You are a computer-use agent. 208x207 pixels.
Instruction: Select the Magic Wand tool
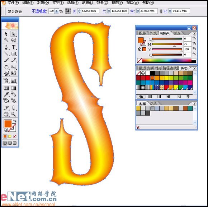(x=6, y=40)
